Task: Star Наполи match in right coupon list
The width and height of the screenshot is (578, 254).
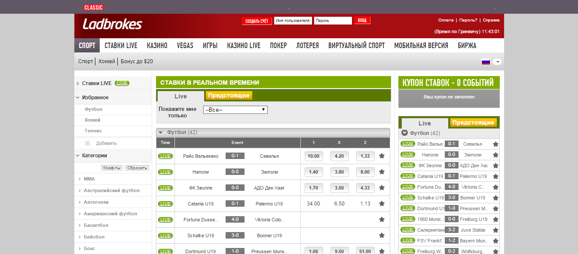Action: tap(495, 155)
